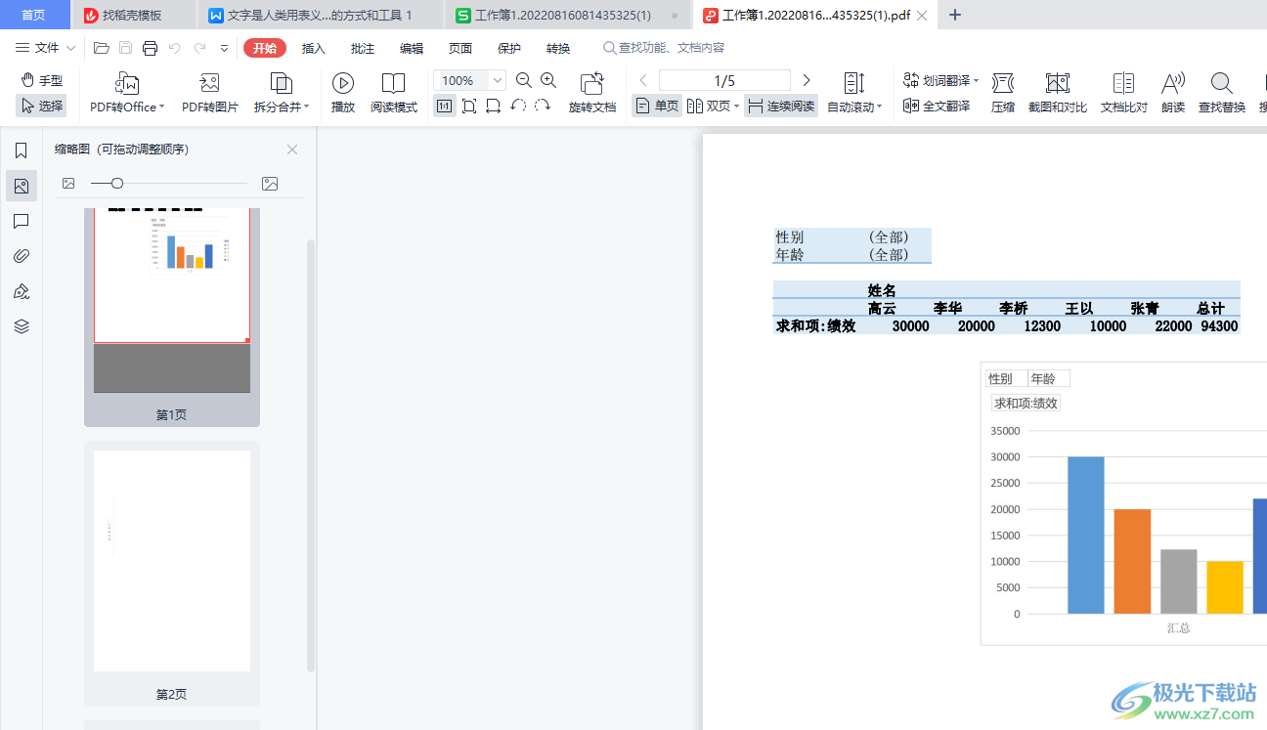Fit page width icon
The image size is (1267, 730).
(494, 106)
